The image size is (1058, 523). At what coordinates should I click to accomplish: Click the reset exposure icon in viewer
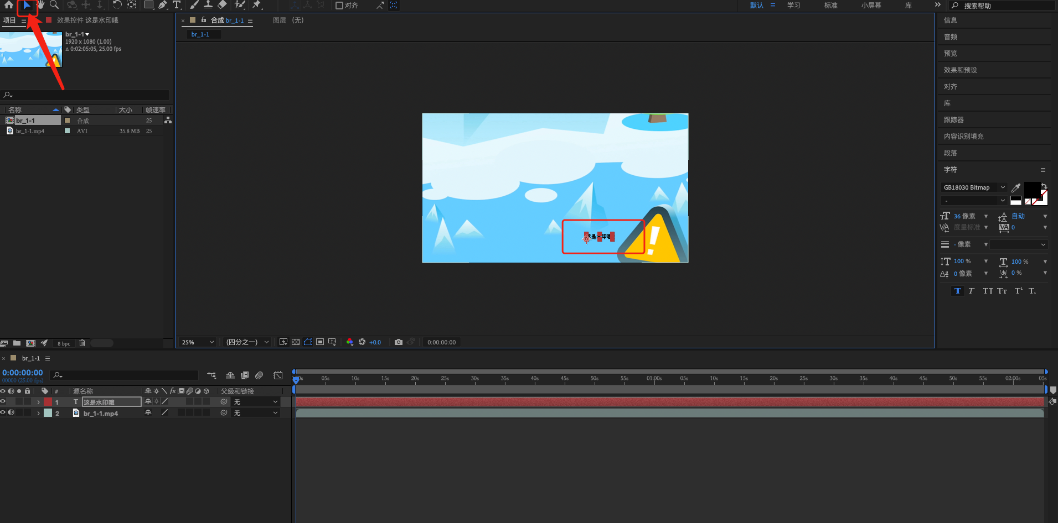click(362, 342)
